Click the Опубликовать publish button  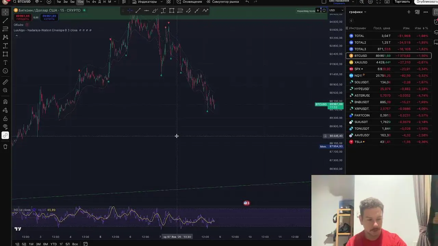click(427, 2)
